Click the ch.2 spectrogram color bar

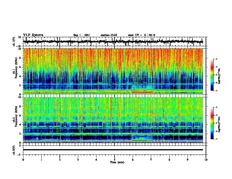(x=212, y=123)
